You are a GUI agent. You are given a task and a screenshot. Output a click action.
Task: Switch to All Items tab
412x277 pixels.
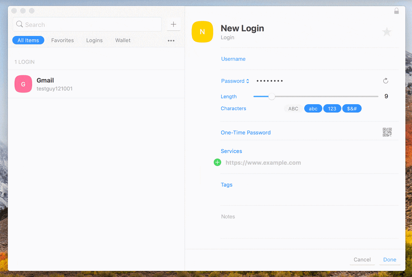click(28, 40)
